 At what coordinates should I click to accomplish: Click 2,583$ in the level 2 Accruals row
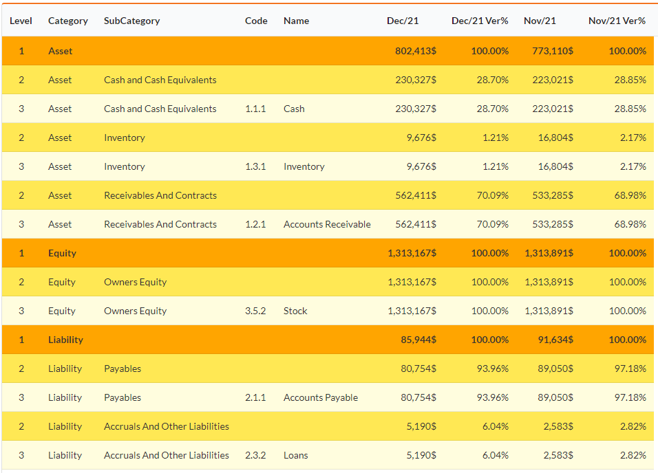(x=559, y=426)
